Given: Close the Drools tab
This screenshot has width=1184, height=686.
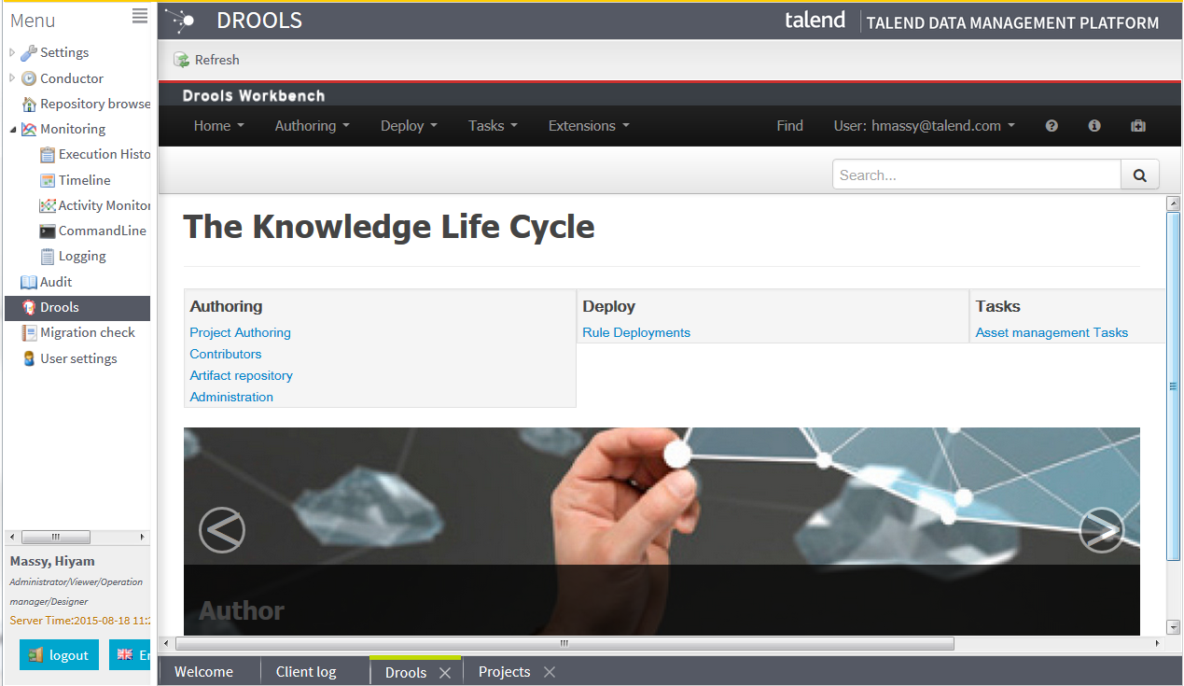Looking at the screenshot, I should coord(445,673).
